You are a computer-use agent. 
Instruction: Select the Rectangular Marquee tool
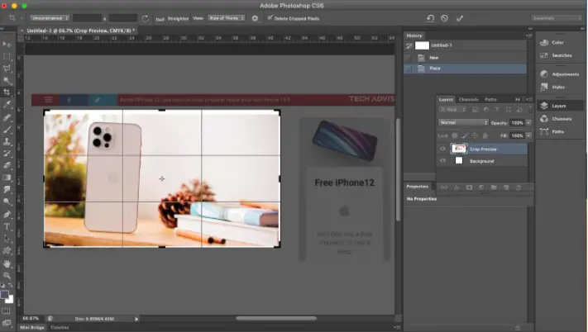click(x=7, y=56)
